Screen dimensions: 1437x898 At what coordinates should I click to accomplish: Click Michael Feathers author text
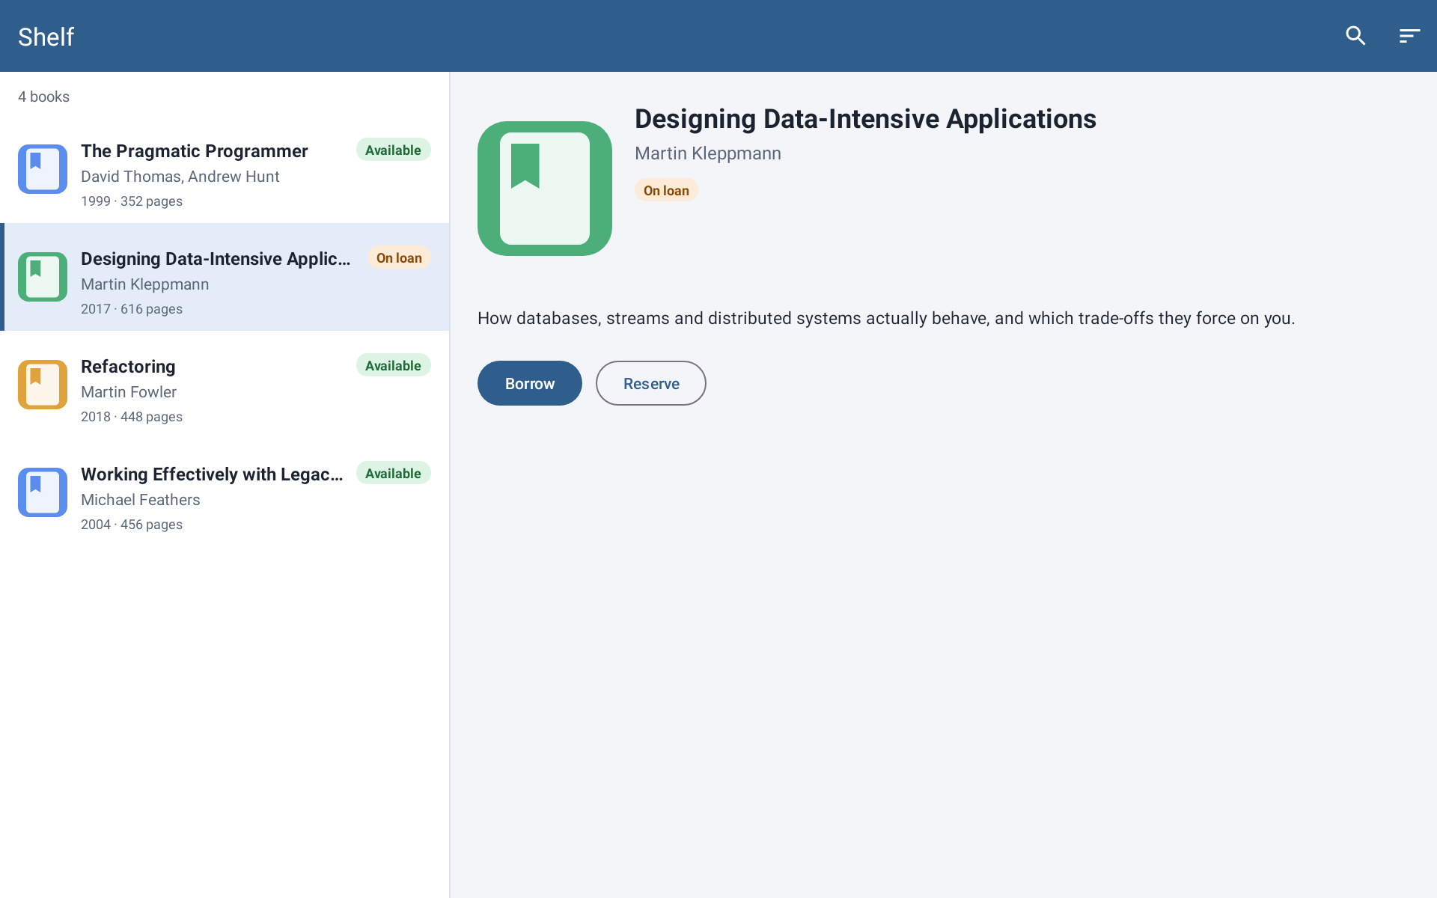141,500
